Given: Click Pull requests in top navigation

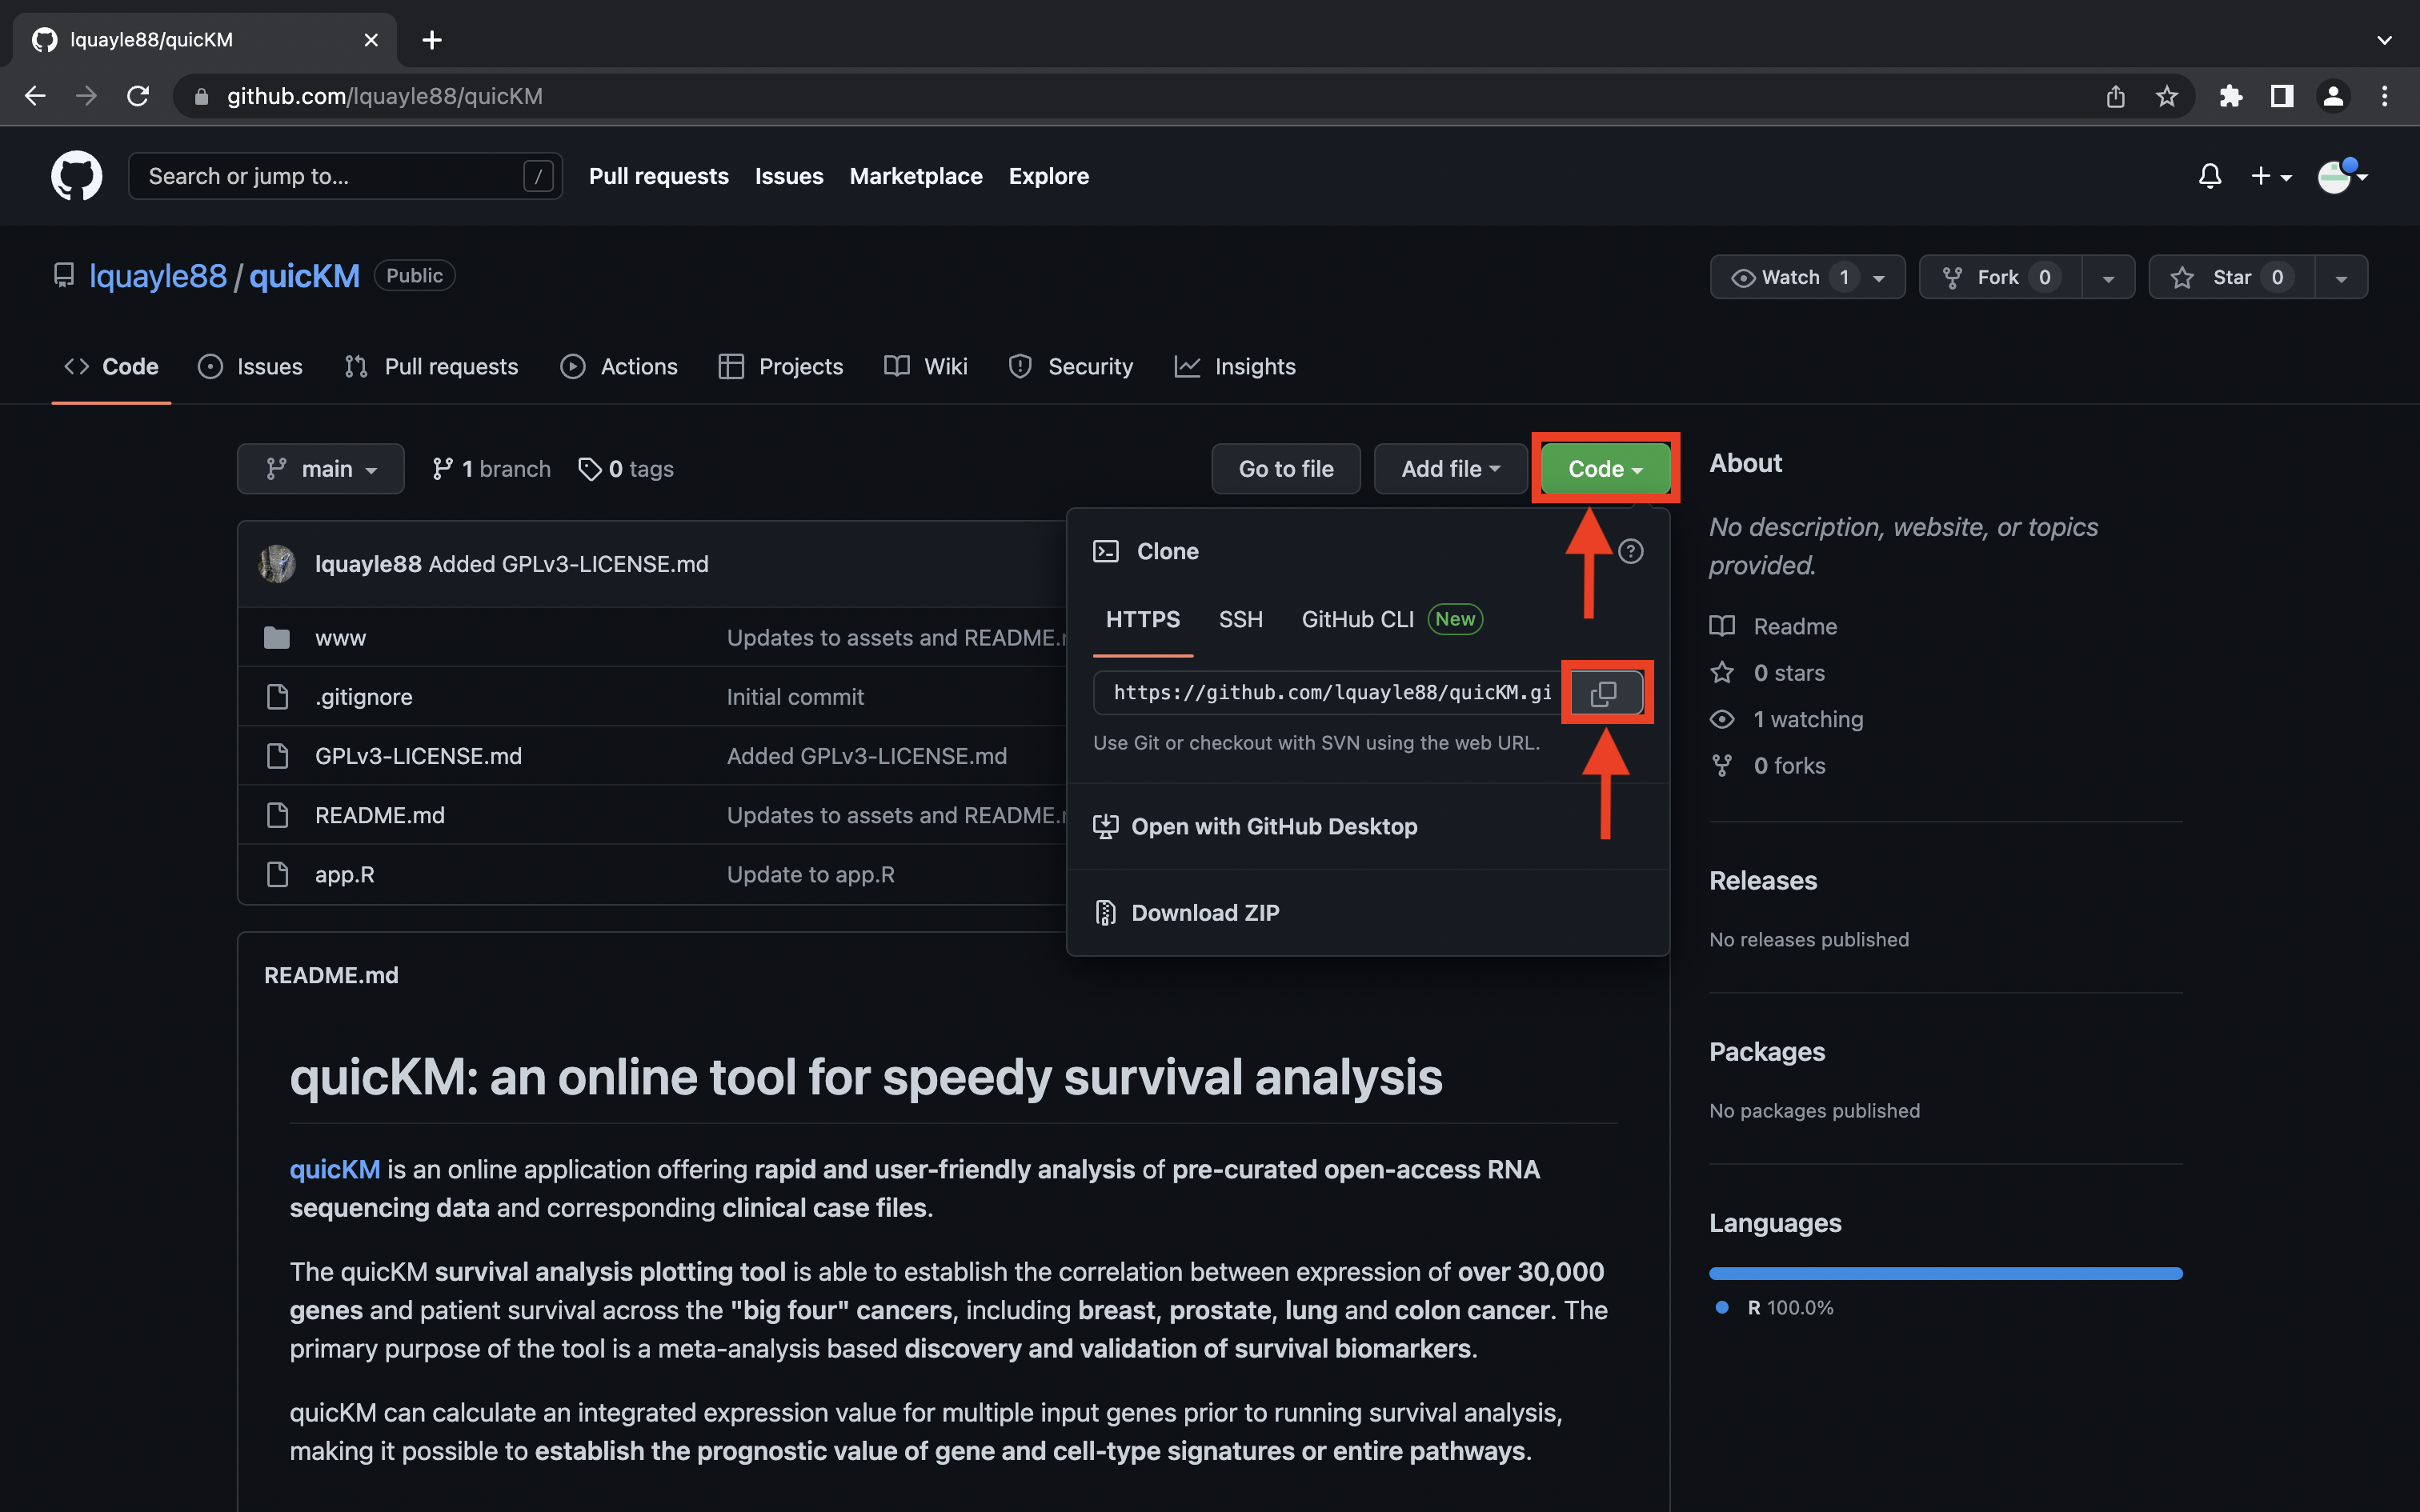Looking at the screenshot, I should 659,176.
